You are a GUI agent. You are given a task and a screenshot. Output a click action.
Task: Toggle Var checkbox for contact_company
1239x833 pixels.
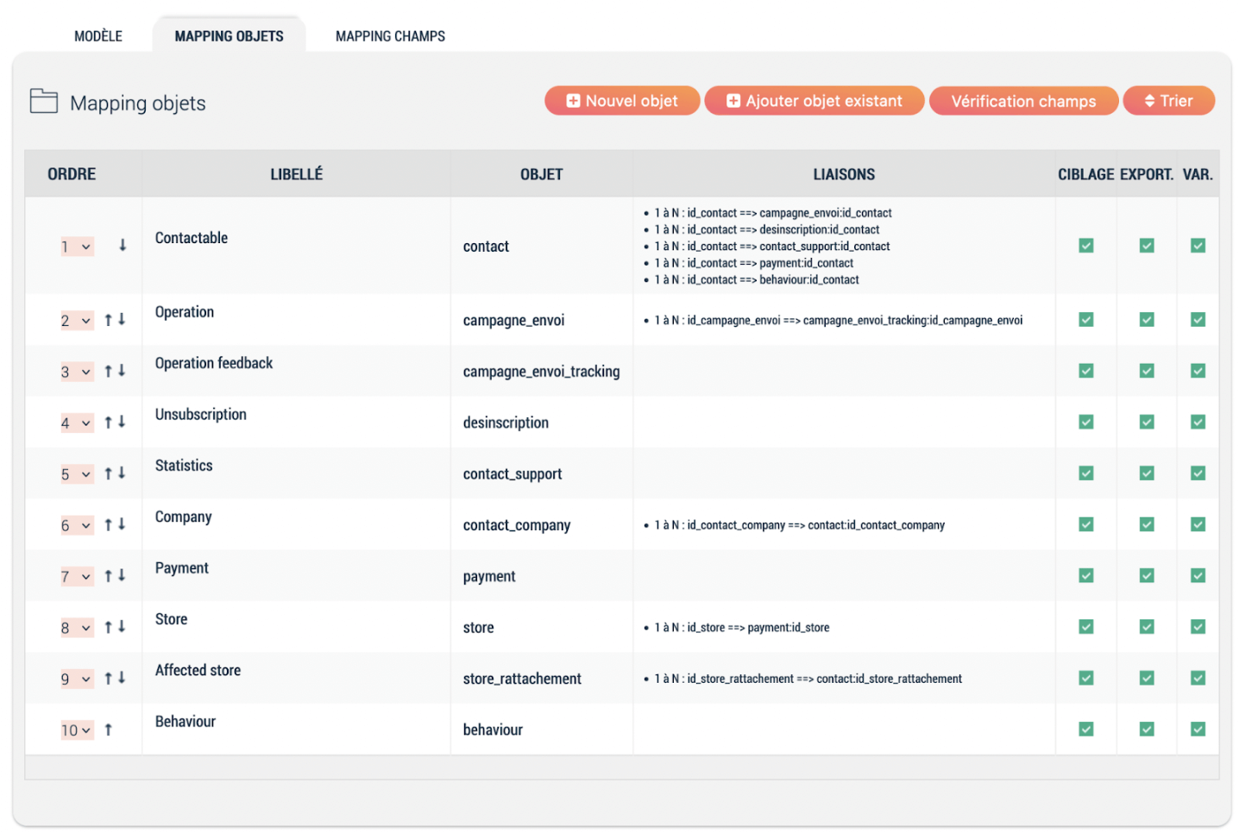tap(1198, 524)
